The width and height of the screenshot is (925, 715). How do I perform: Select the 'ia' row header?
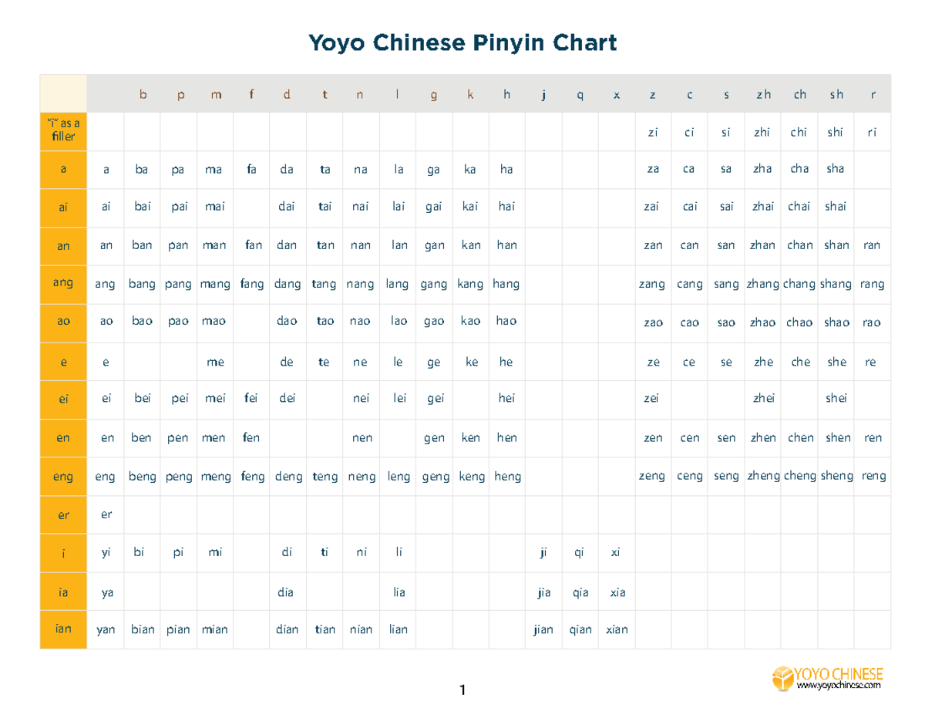point(63,592)
